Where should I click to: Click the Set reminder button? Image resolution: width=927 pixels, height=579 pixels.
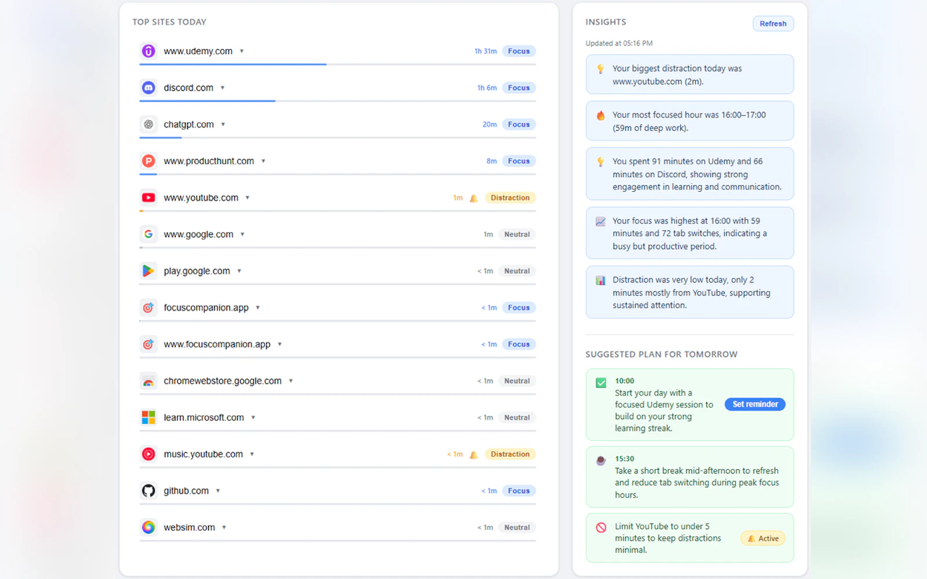click(x=755, y=404)
